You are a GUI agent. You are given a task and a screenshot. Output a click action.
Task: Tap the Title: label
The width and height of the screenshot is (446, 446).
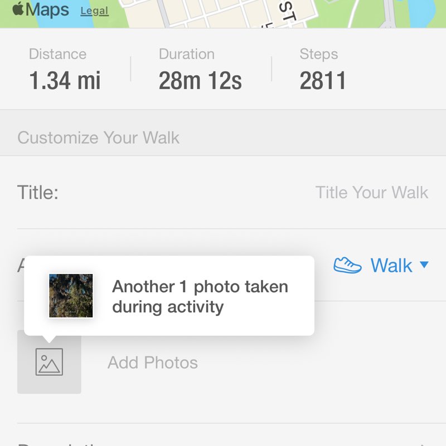pyautogui.click(x=38, y=193)
